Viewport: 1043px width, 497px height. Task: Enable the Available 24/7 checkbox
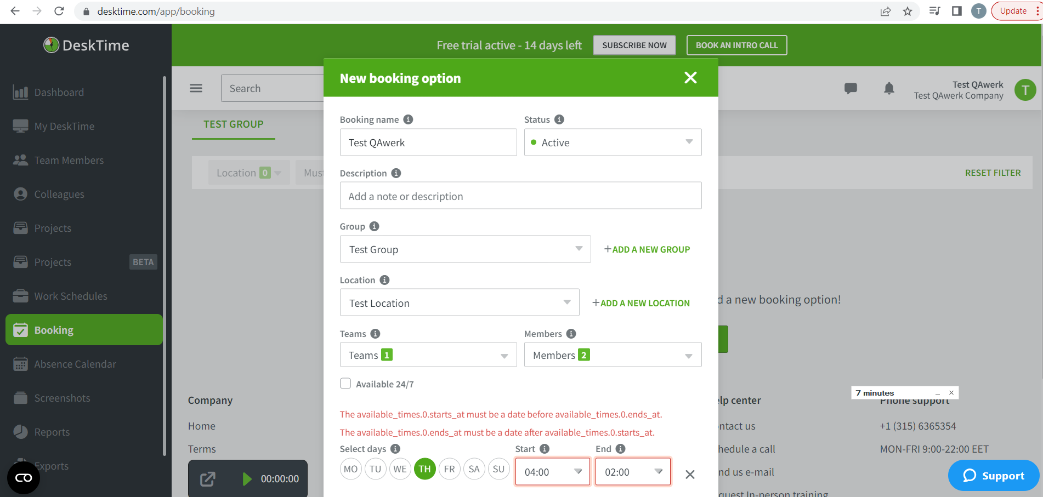coord(345,384)
